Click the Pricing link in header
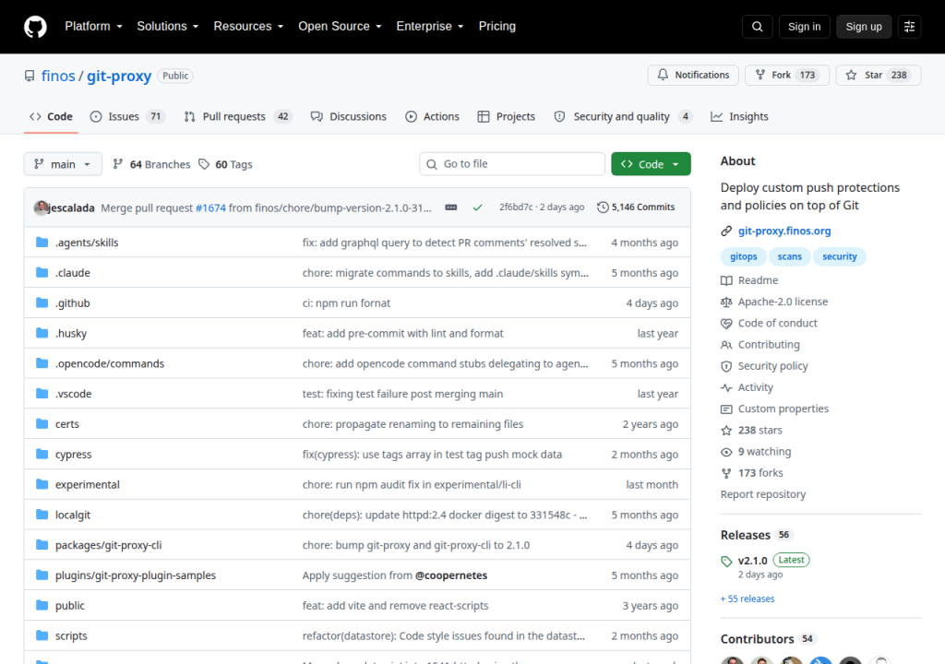This screenshot has width=945, height=664. pyautogui.click(x=497, y=27)
